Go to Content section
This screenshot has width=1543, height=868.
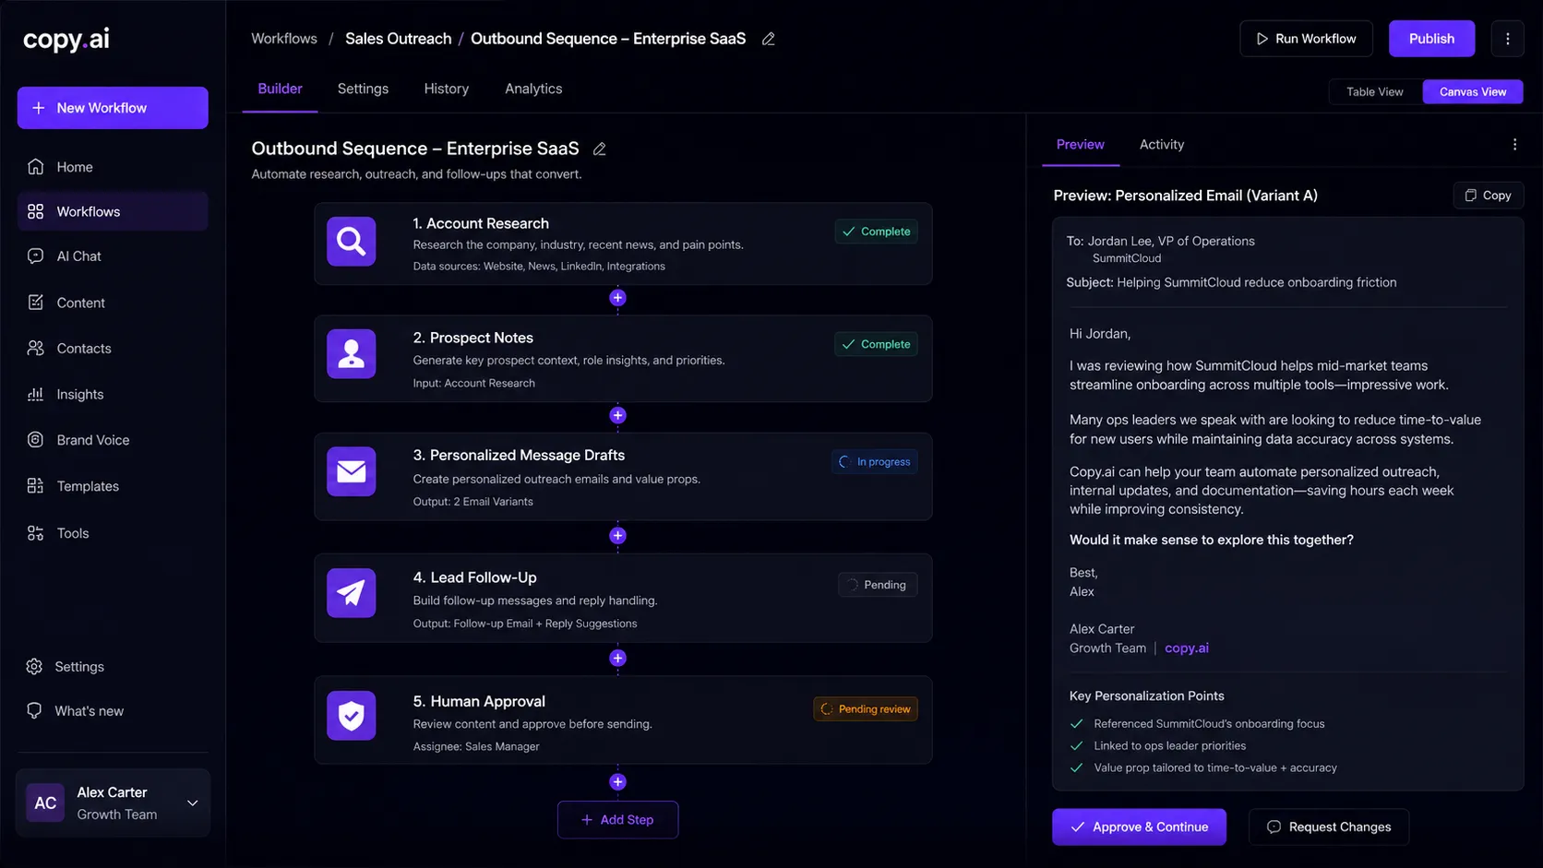pyautogui.click(x=113, y=303)
